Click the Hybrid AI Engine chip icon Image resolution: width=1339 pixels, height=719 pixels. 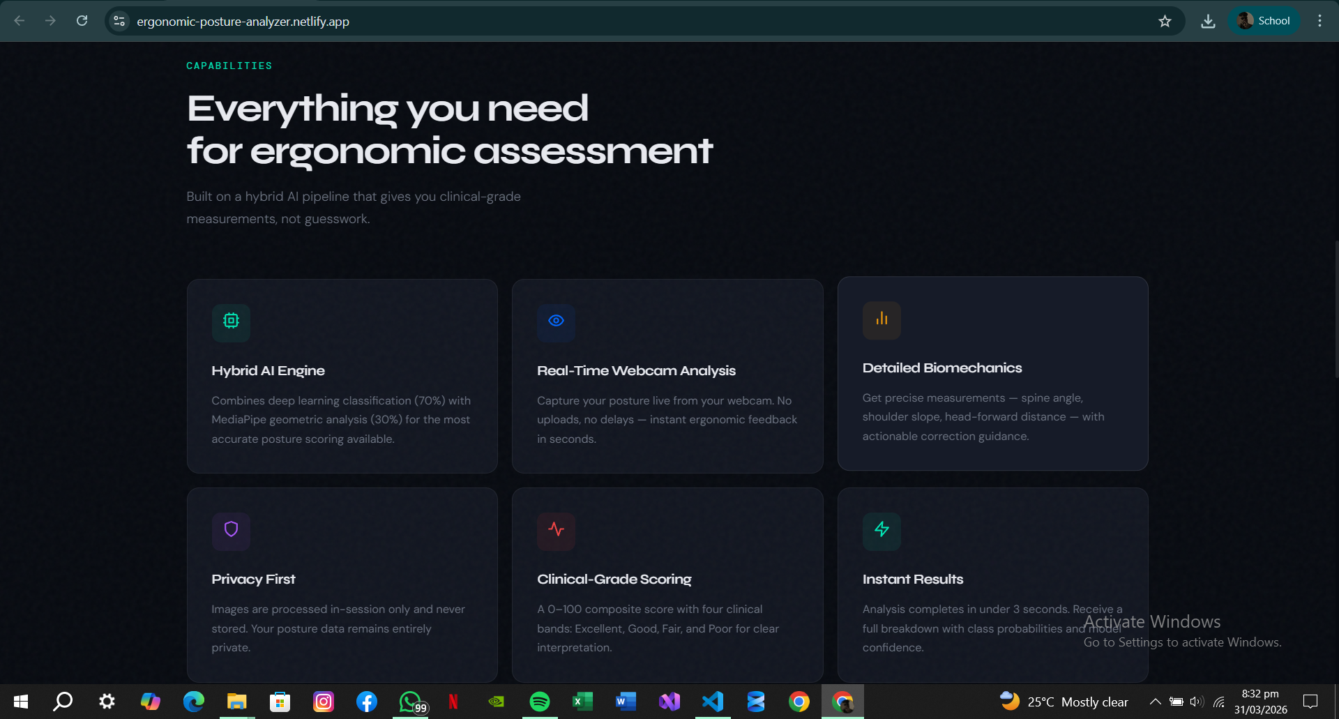point(231,321)
